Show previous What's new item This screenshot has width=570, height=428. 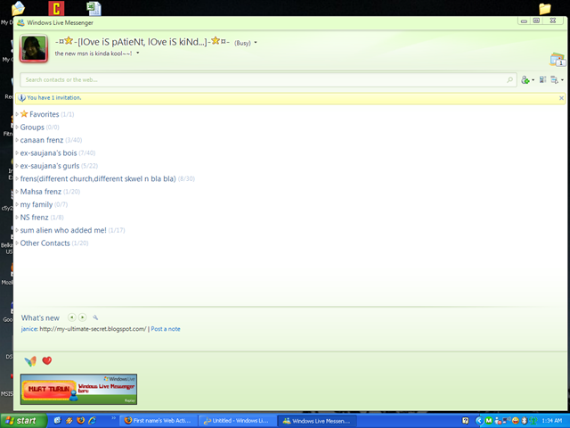coord(71,317)
